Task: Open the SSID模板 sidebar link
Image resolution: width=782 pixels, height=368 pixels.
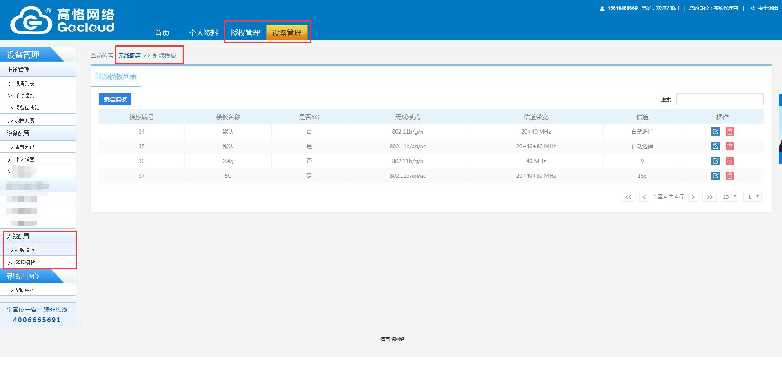Action: [25, 262]
